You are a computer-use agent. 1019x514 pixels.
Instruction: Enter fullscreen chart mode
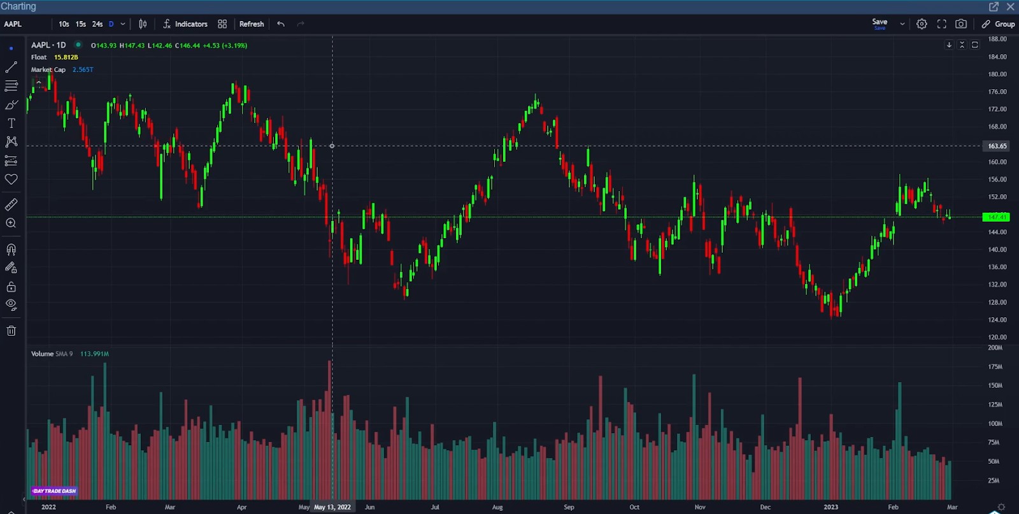[x=941, y=24]
